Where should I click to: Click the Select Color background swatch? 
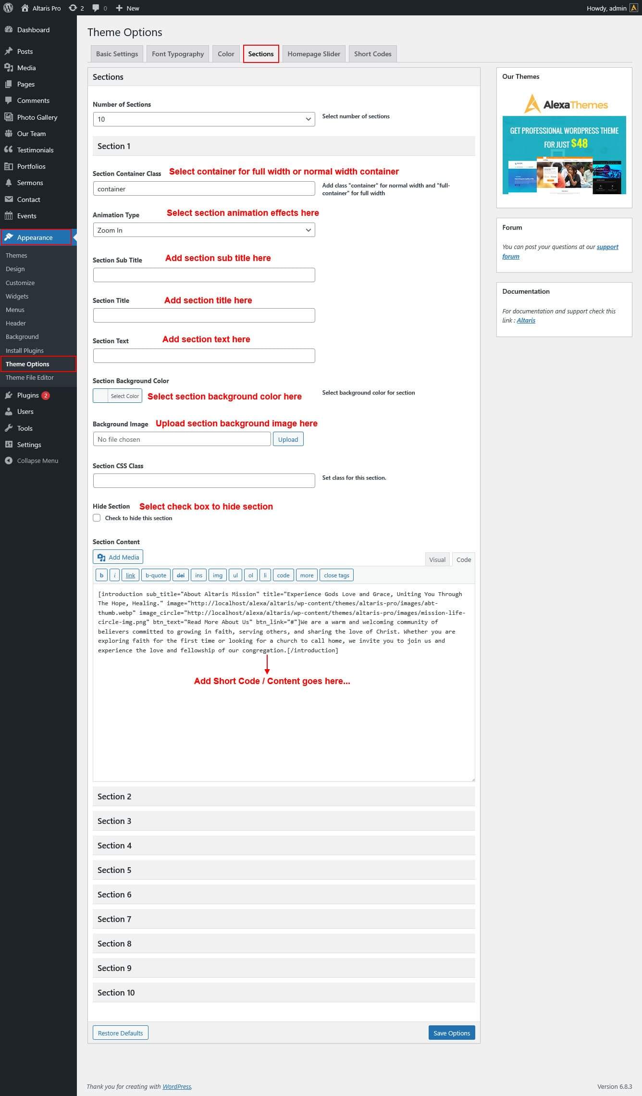click(x=100, y=396)
